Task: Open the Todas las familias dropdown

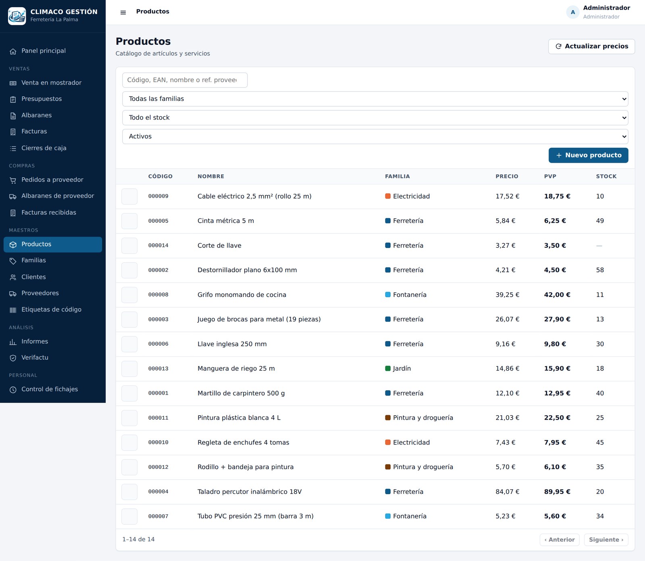Action: (x=375, y=99)
